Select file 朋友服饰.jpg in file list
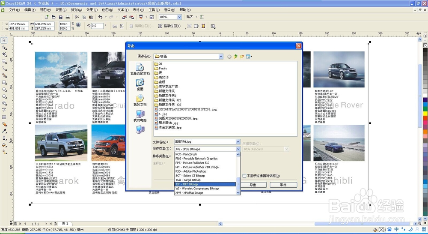 [166, 123]
